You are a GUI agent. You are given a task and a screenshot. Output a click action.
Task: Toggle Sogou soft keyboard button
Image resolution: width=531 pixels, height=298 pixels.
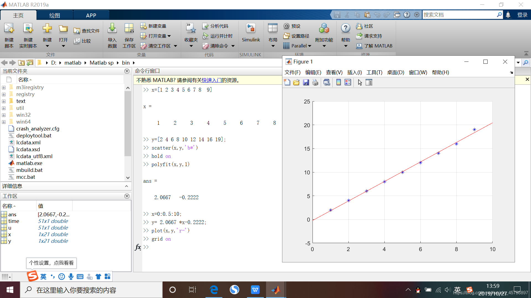pos(80,276)
